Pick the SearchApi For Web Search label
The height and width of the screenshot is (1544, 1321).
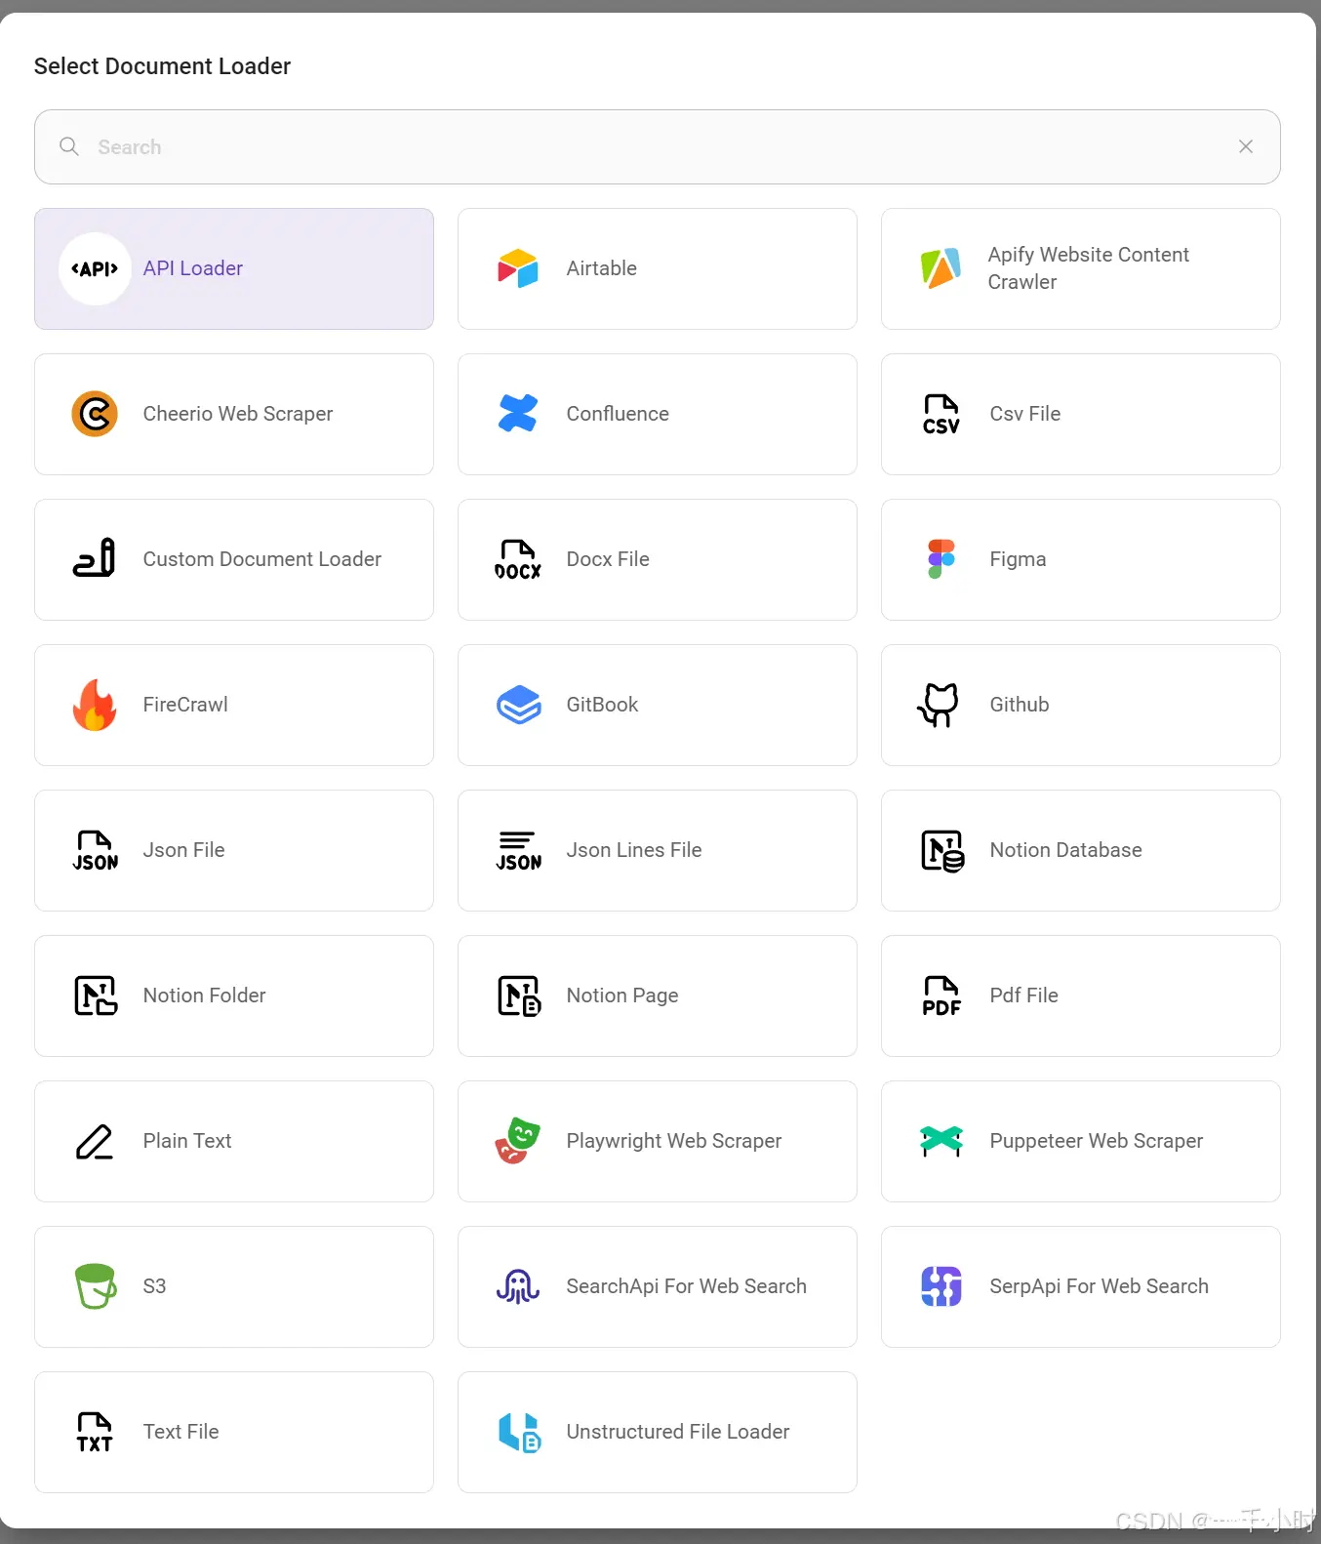coord(687,1286)
